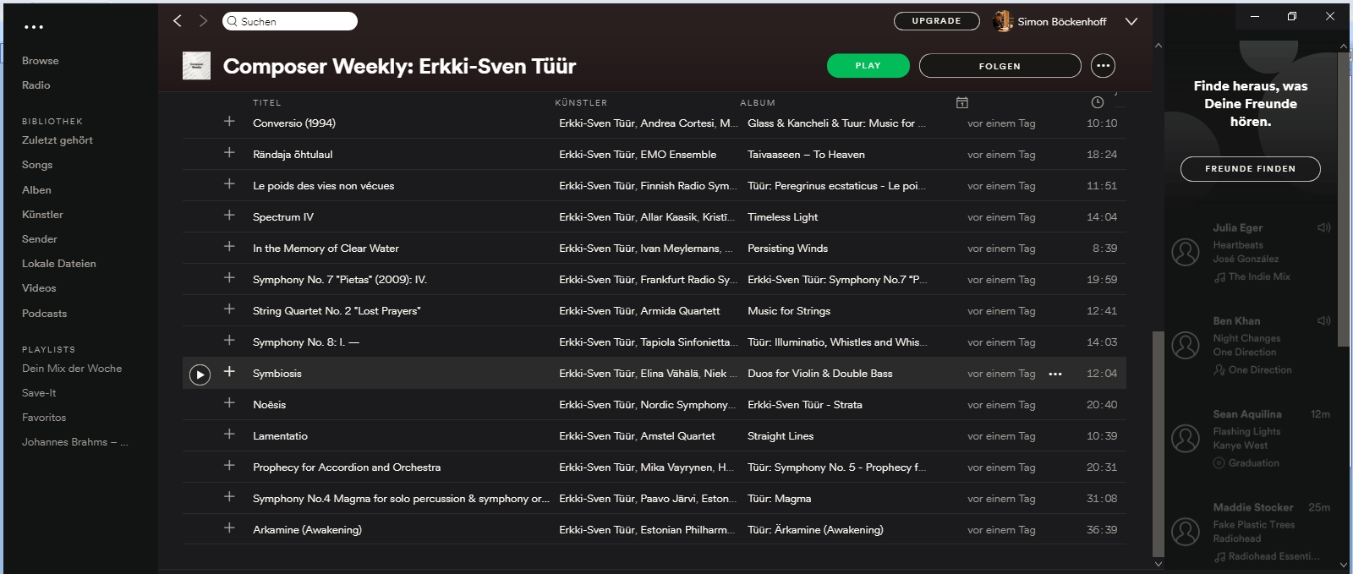Open Browse in the sidebar
The image size is (1353, 574).
41,61
